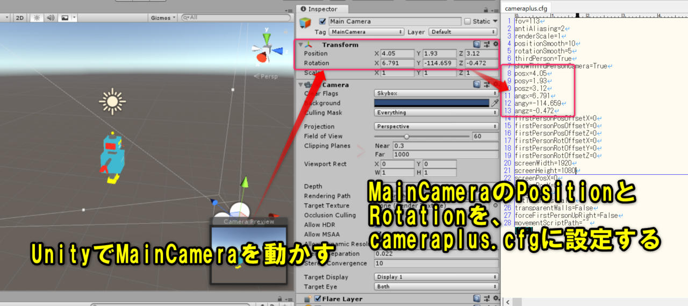The width and height of the screenshot is (688, 306).
Task: Open the Static dropdown arrow
Action: click(495, 22)
